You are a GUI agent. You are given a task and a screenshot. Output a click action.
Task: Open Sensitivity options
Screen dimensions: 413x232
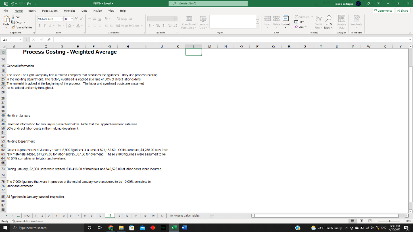(357, 22)
